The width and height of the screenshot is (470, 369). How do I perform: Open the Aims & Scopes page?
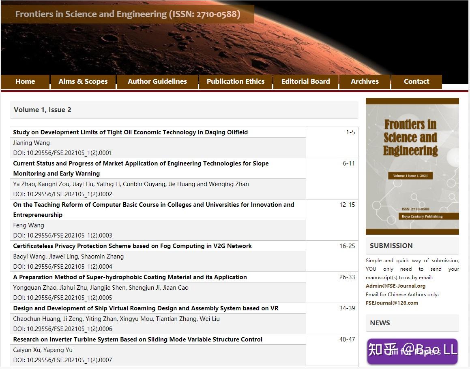[x=83, y=81]
